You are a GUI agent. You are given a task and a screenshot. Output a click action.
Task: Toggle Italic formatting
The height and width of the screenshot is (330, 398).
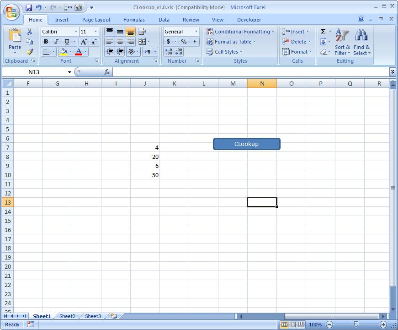click(x=56, y=42)
